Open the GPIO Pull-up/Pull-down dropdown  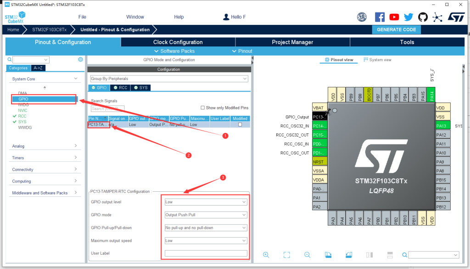[x=206, y=228]
